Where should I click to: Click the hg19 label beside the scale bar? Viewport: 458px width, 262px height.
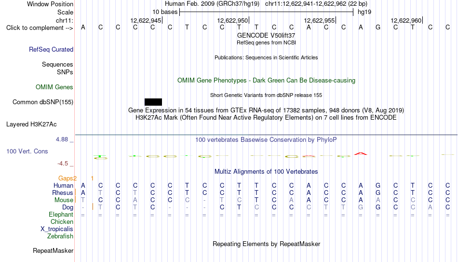[364, 12]
